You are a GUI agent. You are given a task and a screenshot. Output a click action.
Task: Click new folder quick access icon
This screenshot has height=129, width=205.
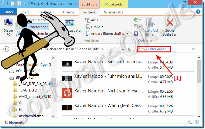click(19, 4)
